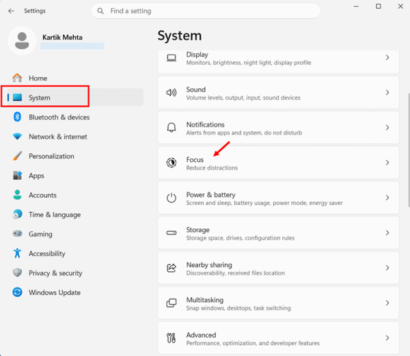
Task: Minimize the Settings window
Action: (x=356, y=6)
